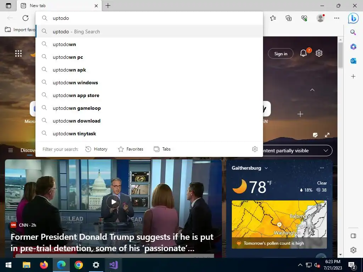Collapse the quick links chevron
This screenshot has width=363, height=272.
tap(312, 90)
